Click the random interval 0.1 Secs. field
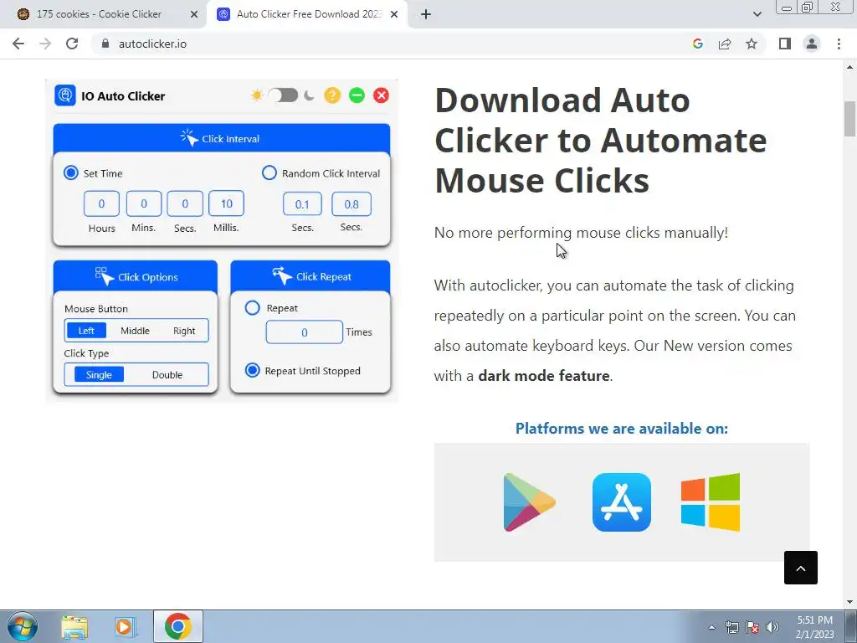Screen dimensions: 857x643 (x=302, y=204)
